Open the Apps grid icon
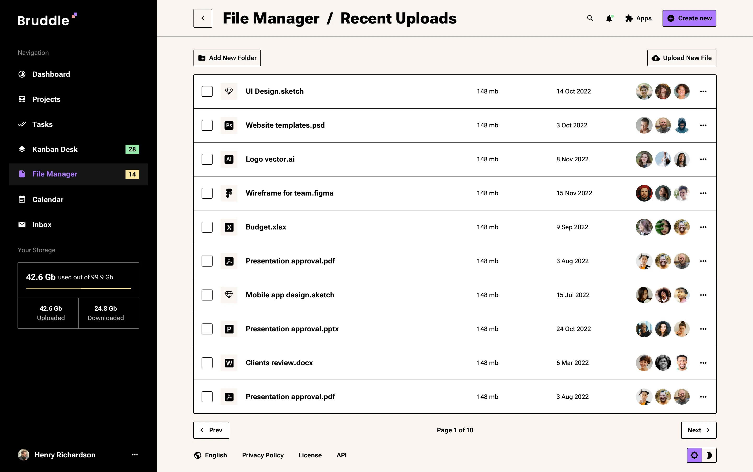 628,18
